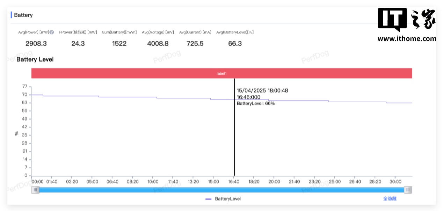Screen dimensions: 443x211
Task: Click the FPower(帧能耗) value 24.3
Action: [78, 44]
